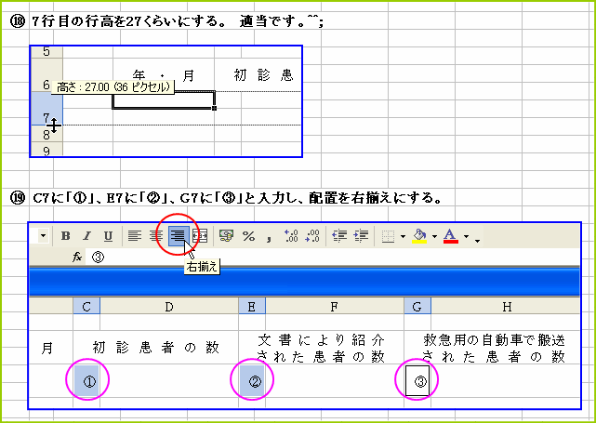
Task: Apply comma style with the comma icon
Action: (269, 238)
